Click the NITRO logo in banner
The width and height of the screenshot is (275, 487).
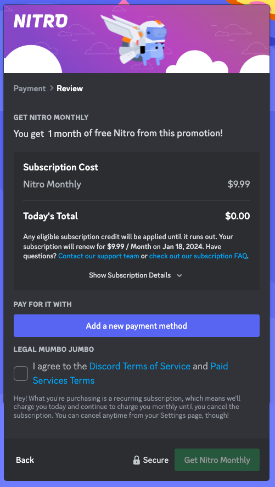pyautogui.click(x=41, y=21)
